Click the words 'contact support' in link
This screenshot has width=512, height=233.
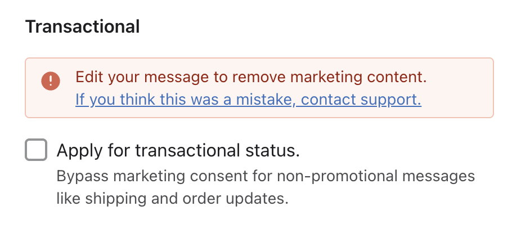point(361,100)
